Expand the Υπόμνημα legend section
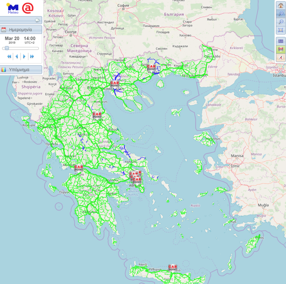286x284 pixels. 21,70
